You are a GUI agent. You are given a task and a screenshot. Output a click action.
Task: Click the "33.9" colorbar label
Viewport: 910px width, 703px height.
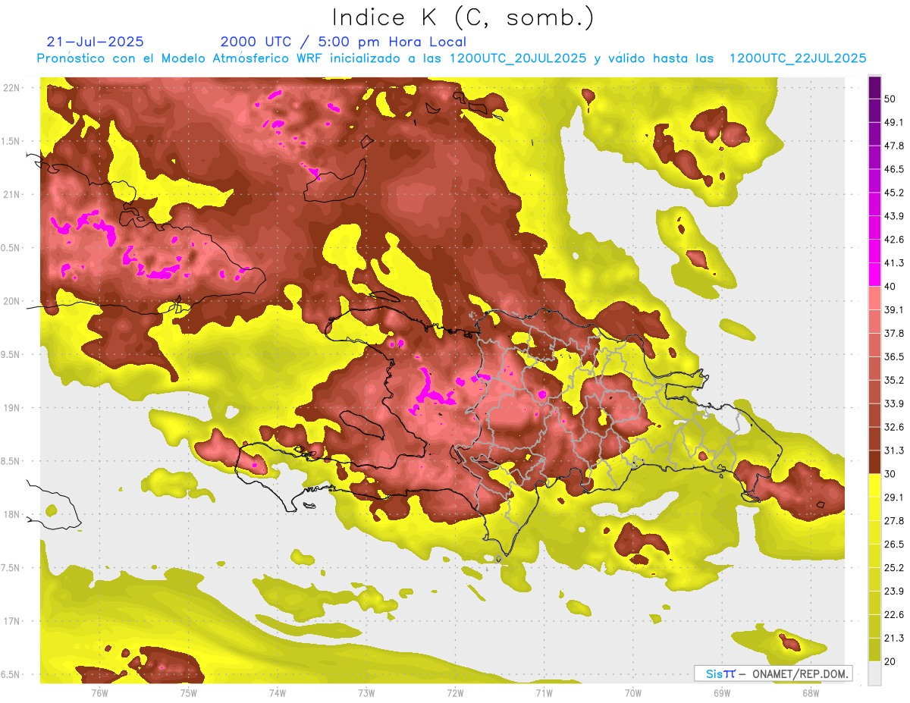(x=894, y=403)
